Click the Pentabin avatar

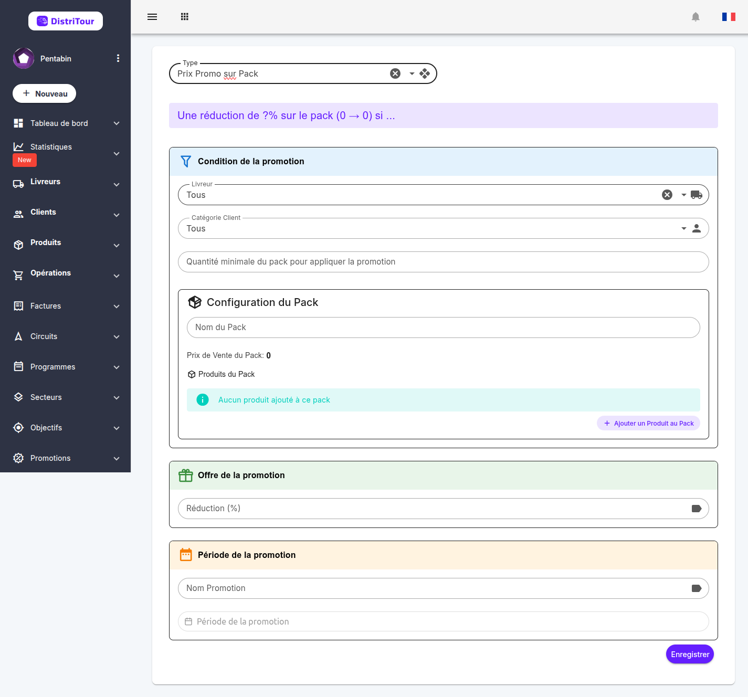tap(24, 58)
